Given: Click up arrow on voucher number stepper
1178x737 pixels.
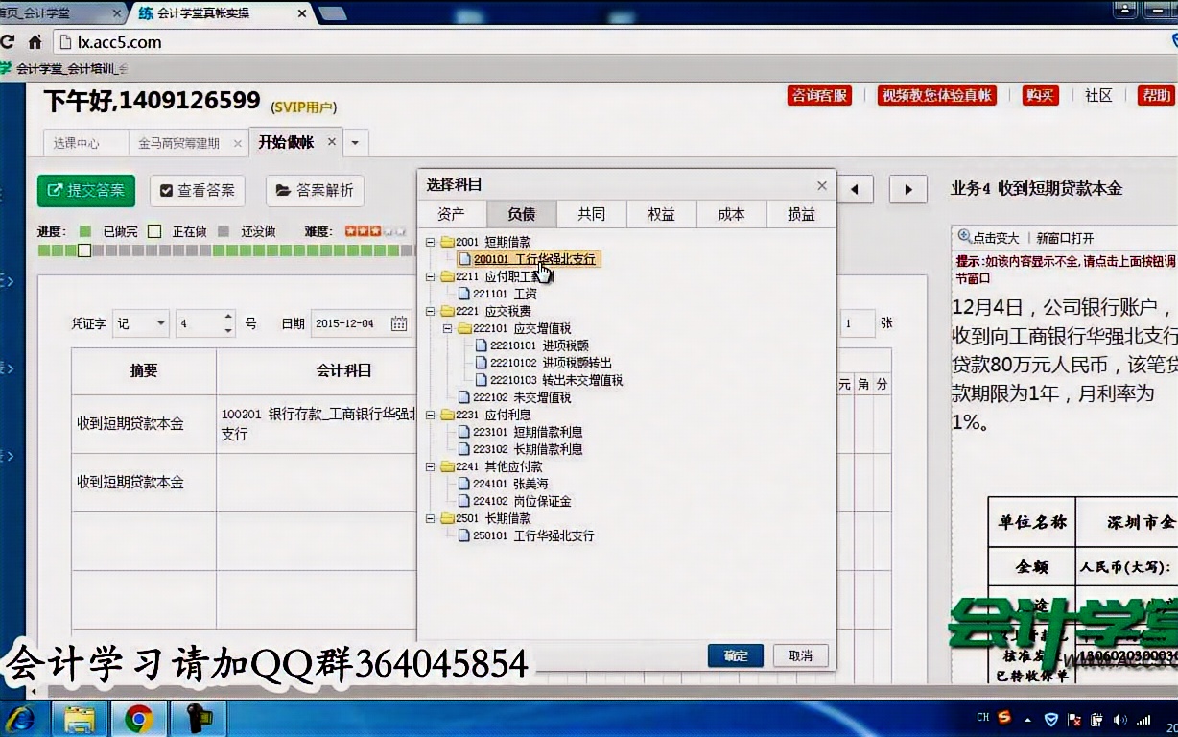Looking at the screenshot, I should tap(227, 317).
